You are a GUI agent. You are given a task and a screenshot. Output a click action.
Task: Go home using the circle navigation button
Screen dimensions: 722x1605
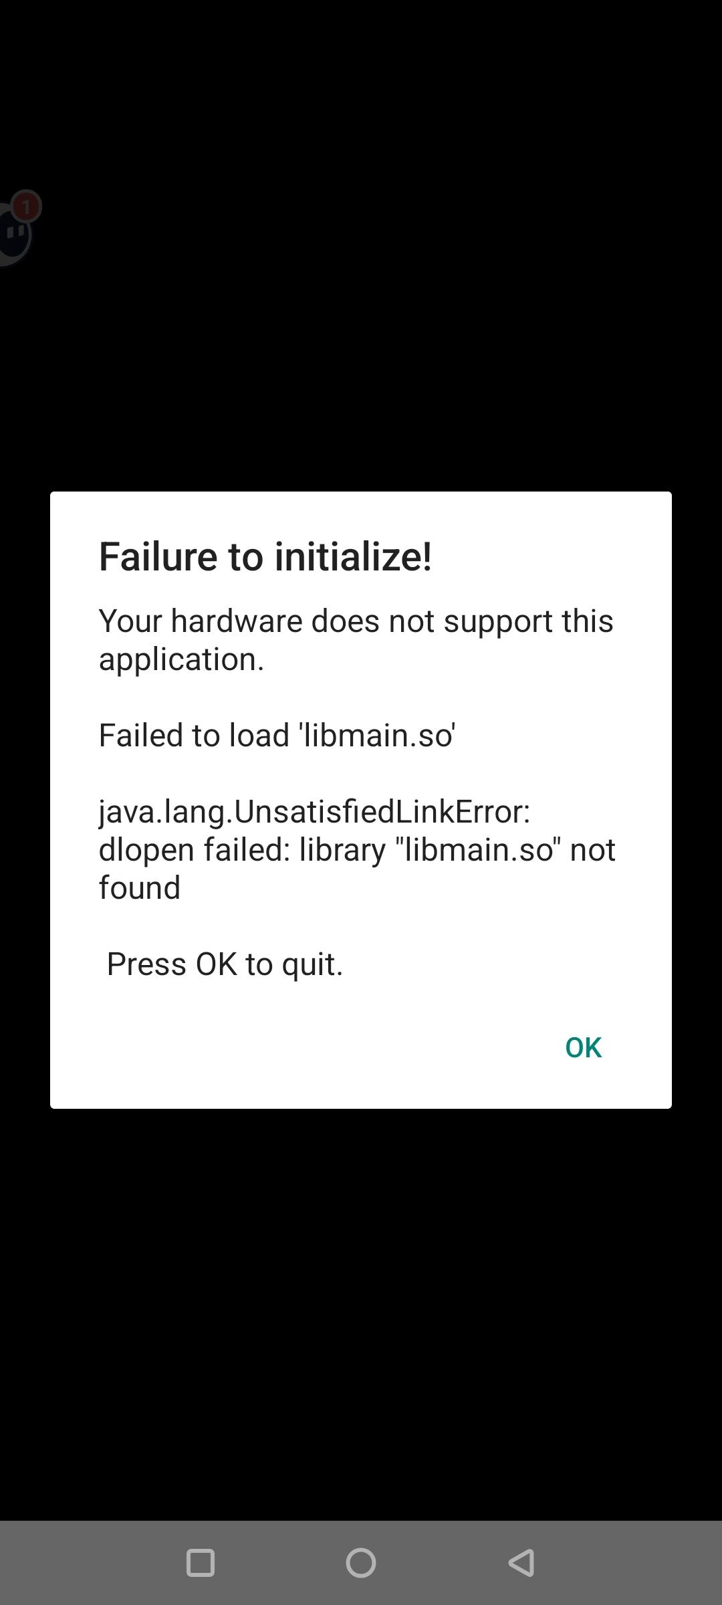coord(361,1563)
